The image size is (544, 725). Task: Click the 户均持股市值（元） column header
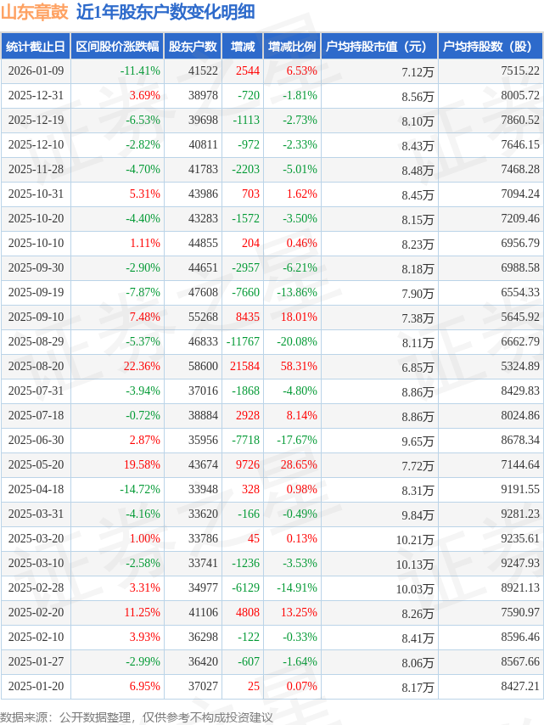[379, 47]
